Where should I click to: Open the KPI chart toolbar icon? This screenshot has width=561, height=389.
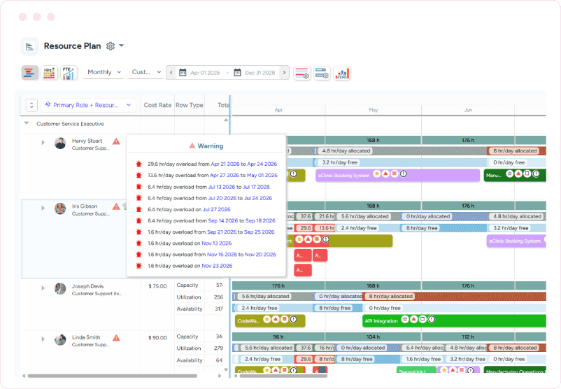tap(341, 73)
